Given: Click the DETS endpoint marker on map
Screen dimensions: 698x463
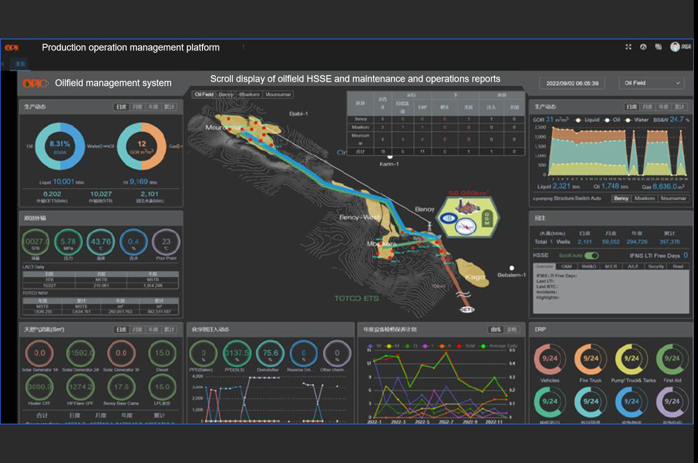Looking at the screenshot, I should pyautogui.click(x=467, y=310).
